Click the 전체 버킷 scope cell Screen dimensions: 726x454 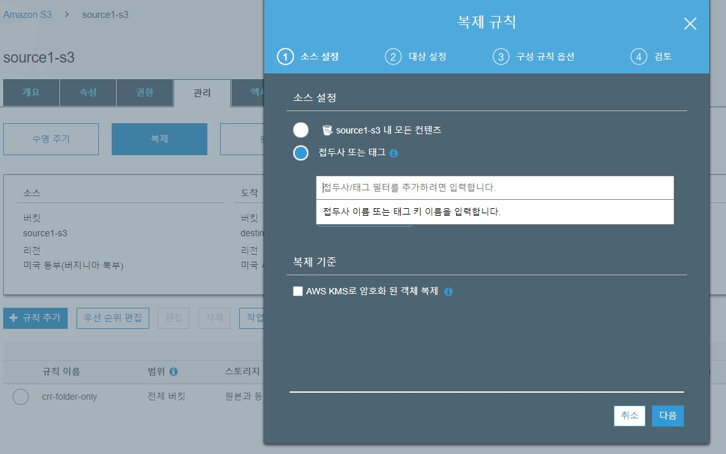click(167, 396)
